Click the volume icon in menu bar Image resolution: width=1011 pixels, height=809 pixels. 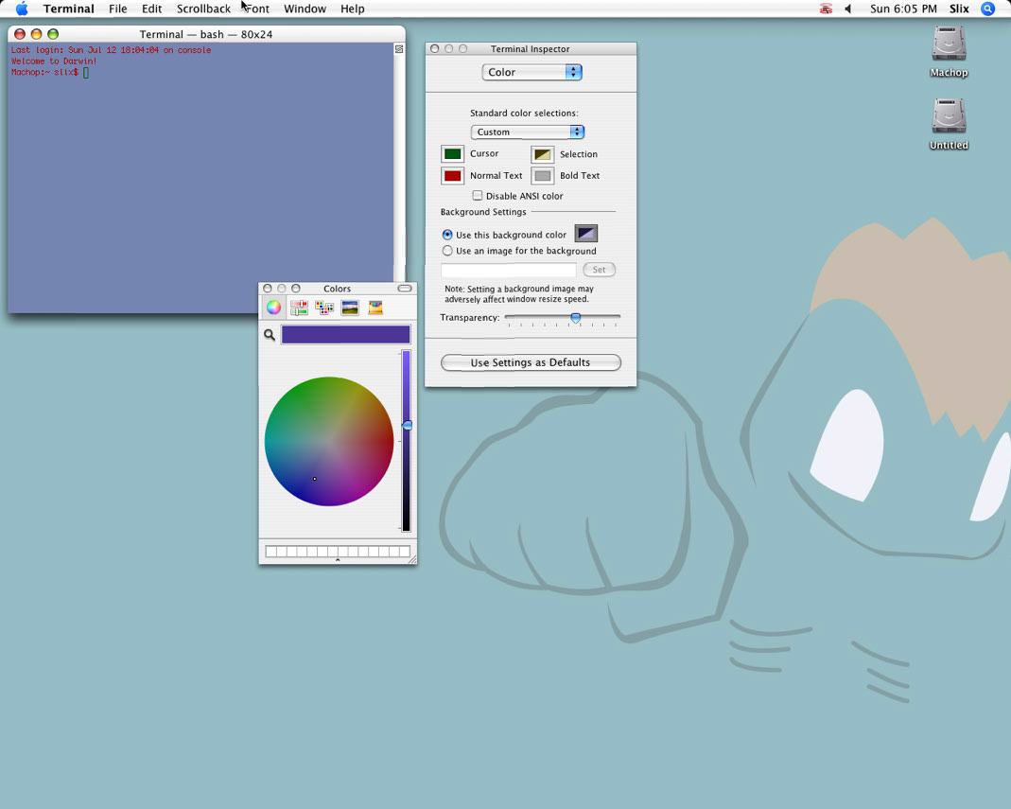848,9
